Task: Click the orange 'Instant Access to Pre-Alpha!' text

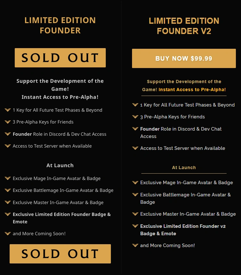Action: (x=192, y=90)
